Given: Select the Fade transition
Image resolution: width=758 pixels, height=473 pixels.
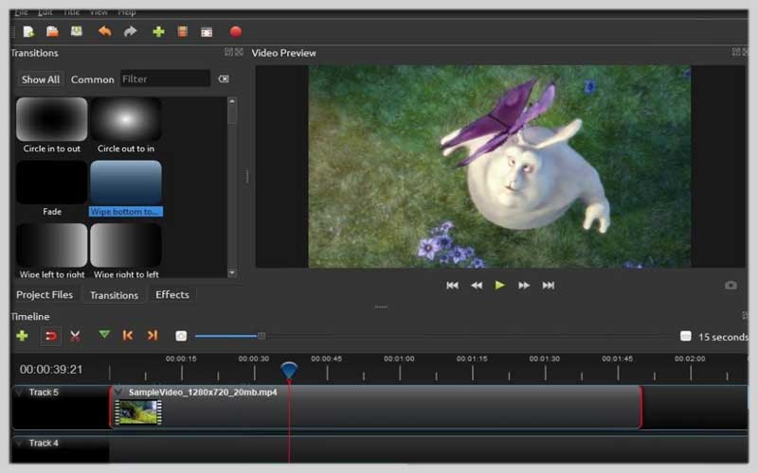Looking at the screenshot, I should [x=52, y=188].
